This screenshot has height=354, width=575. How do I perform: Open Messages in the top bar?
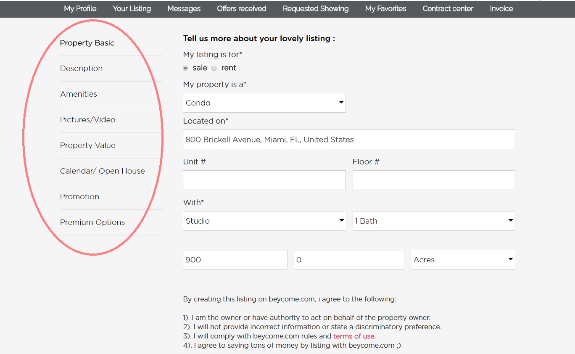click(184, 8)
